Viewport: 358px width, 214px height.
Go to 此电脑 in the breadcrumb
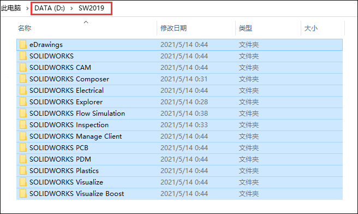(x=11, y=8)
